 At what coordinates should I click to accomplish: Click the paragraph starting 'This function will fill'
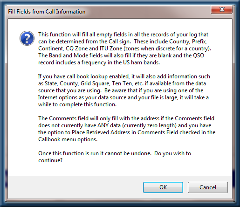coord(124,48)
